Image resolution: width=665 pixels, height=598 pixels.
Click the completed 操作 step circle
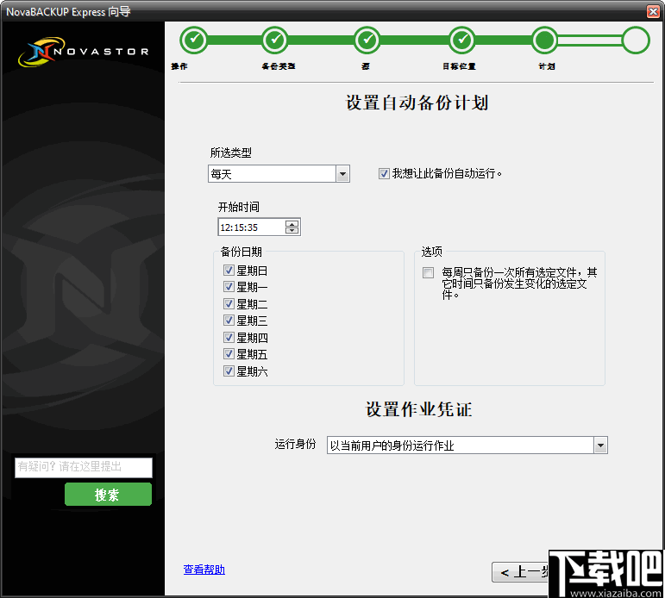coord(194,40)
